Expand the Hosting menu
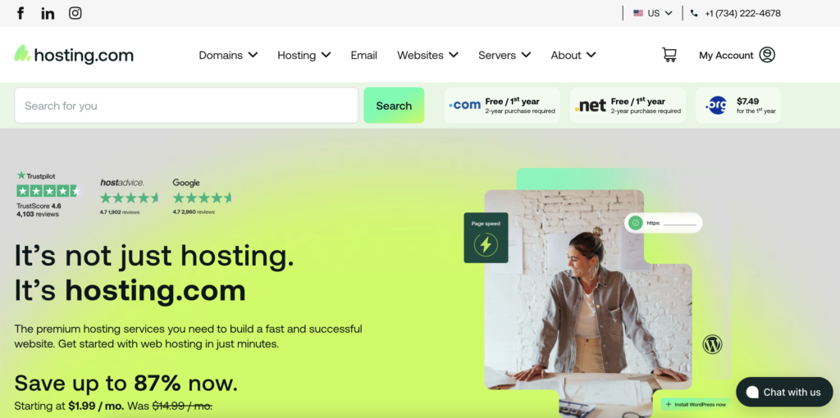Image resolution: width=840 pixels, height=418 pixels. (304, 55)
